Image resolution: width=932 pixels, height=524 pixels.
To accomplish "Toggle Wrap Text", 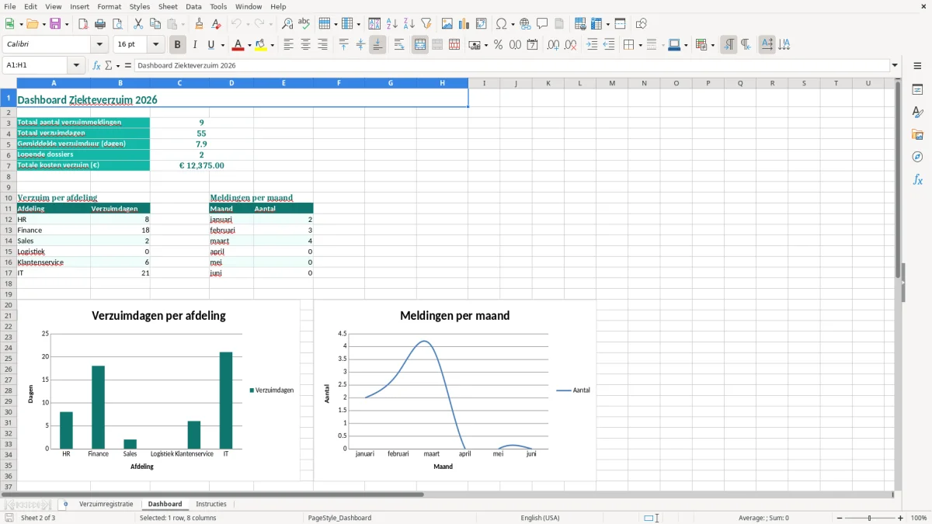I will coord(399,45).
